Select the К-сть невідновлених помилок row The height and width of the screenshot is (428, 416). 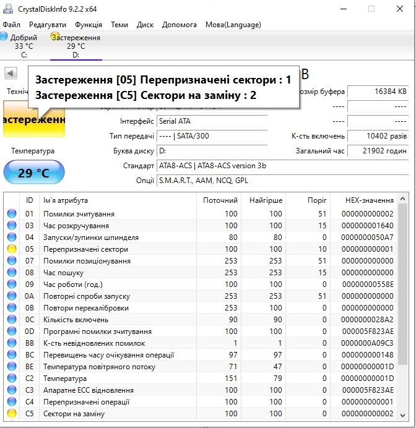pyautogui.click(x=201, y=343)
